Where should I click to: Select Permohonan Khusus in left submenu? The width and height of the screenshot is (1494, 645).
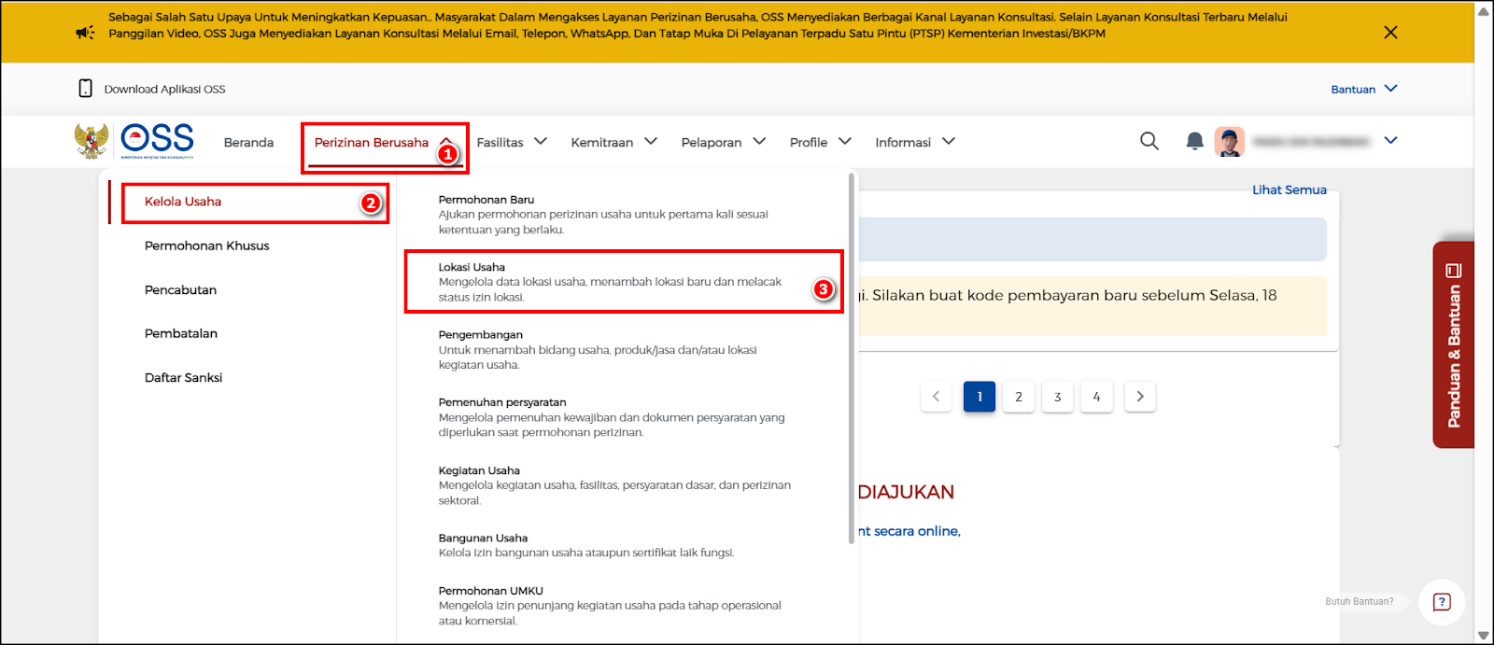click(x=206, y=245)
